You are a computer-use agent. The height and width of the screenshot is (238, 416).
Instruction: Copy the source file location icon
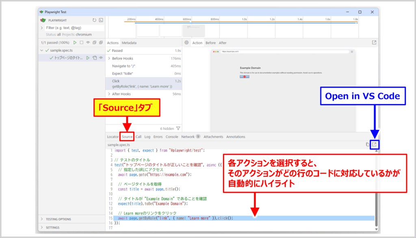click(x=367, y=144)
